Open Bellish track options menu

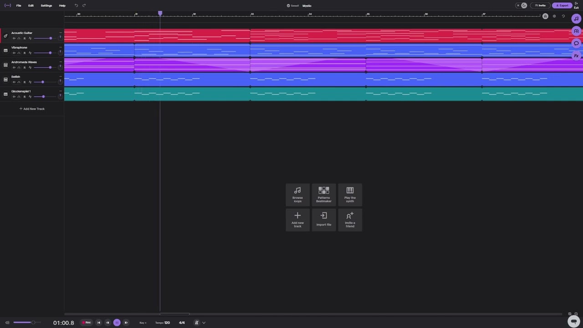[x=61, y=77]
